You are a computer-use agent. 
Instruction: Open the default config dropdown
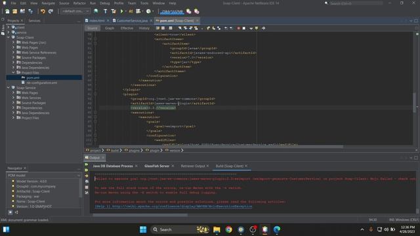[75, 11]
